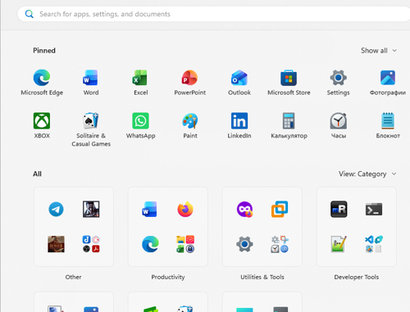410x312 pixels.
Task: Focus the Search for apps, settings, and documents field
Action: 213,14
